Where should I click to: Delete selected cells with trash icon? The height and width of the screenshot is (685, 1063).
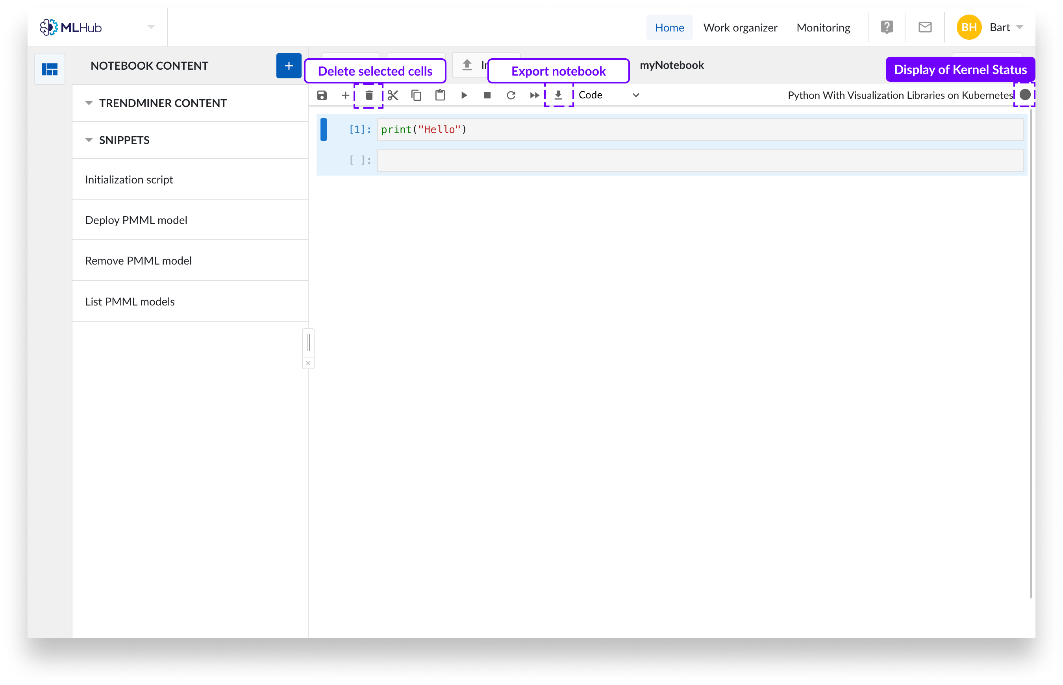[x=369, y=95]
